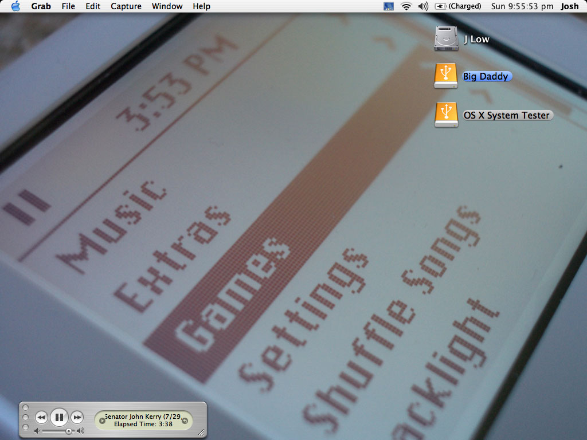Viewport: 587px width, 440px height.
Task: Select the OS X System Tester drive icon
Action: point(446,115)
